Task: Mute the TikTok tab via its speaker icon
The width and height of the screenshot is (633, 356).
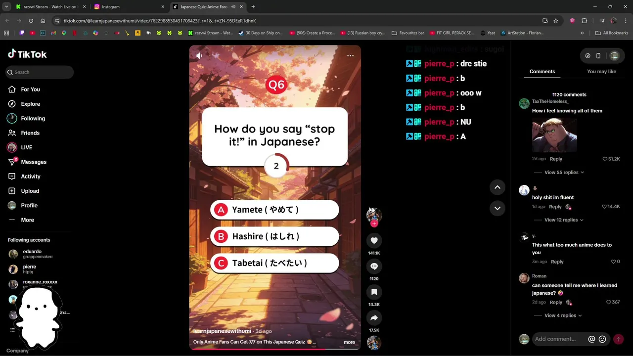Action: coord(233,7)
